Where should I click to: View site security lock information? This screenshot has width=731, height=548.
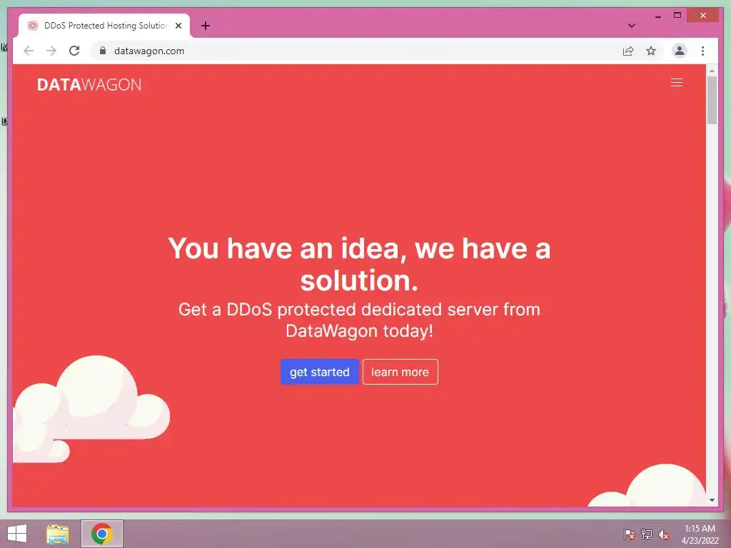[103, 51]
